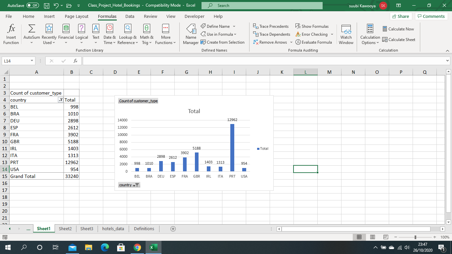
Task: Click the Select All corner button
Action: pyautogui.click(x=5, y=72)
